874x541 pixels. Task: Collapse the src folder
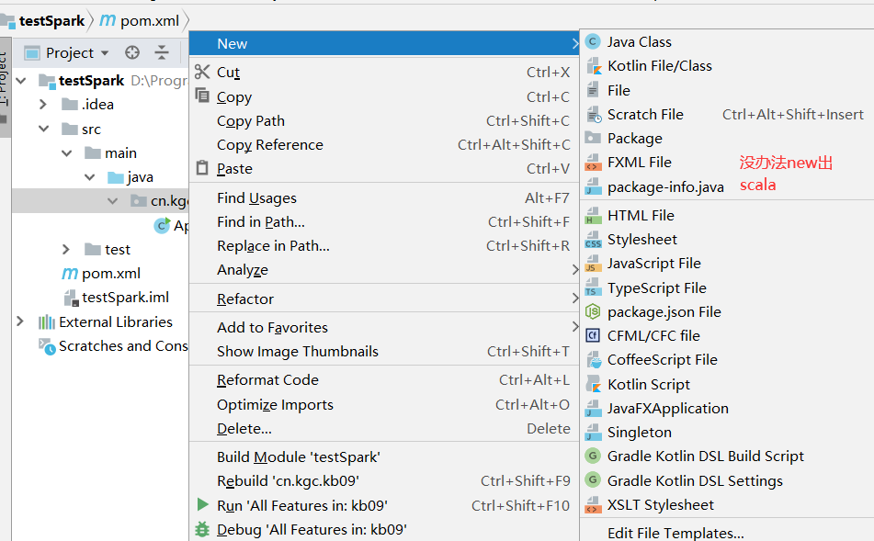coord(43,129)
